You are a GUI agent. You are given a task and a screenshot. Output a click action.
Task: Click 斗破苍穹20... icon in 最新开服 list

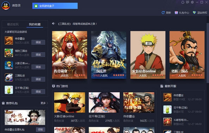167,122
